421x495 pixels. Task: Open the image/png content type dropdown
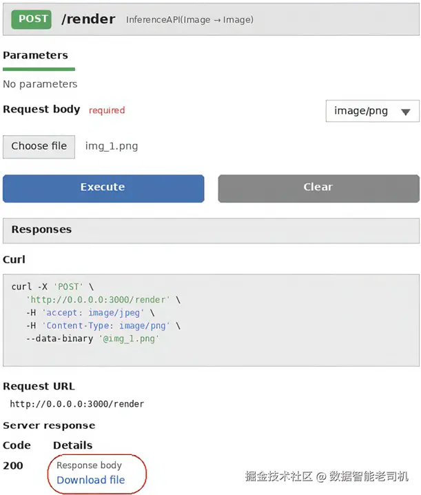[372, 111]
